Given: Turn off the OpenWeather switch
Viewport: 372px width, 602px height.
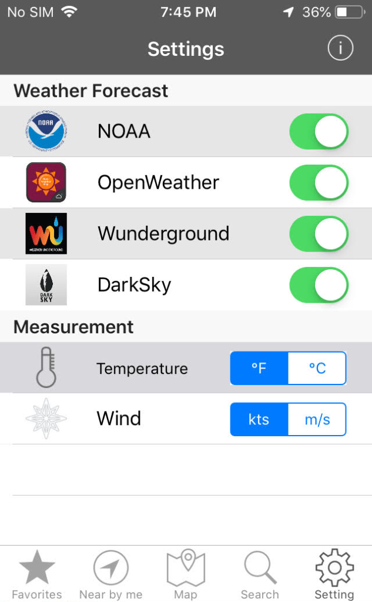Looking at the screenshot, I should point(319,182).
